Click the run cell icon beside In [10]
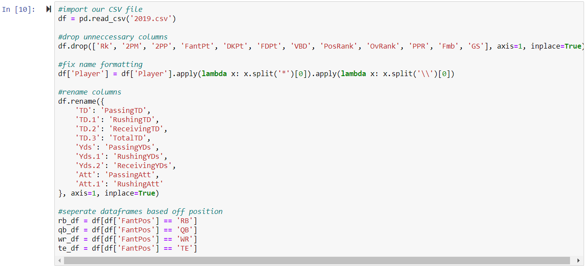This screenshot has width=588, height=266. pos(49,9)
